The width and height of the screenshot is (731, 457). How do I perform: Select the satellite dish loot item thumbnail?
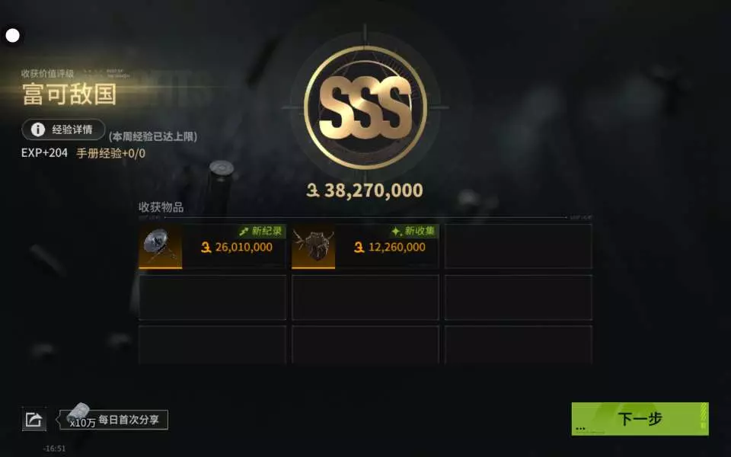click(x=161, y=247)
